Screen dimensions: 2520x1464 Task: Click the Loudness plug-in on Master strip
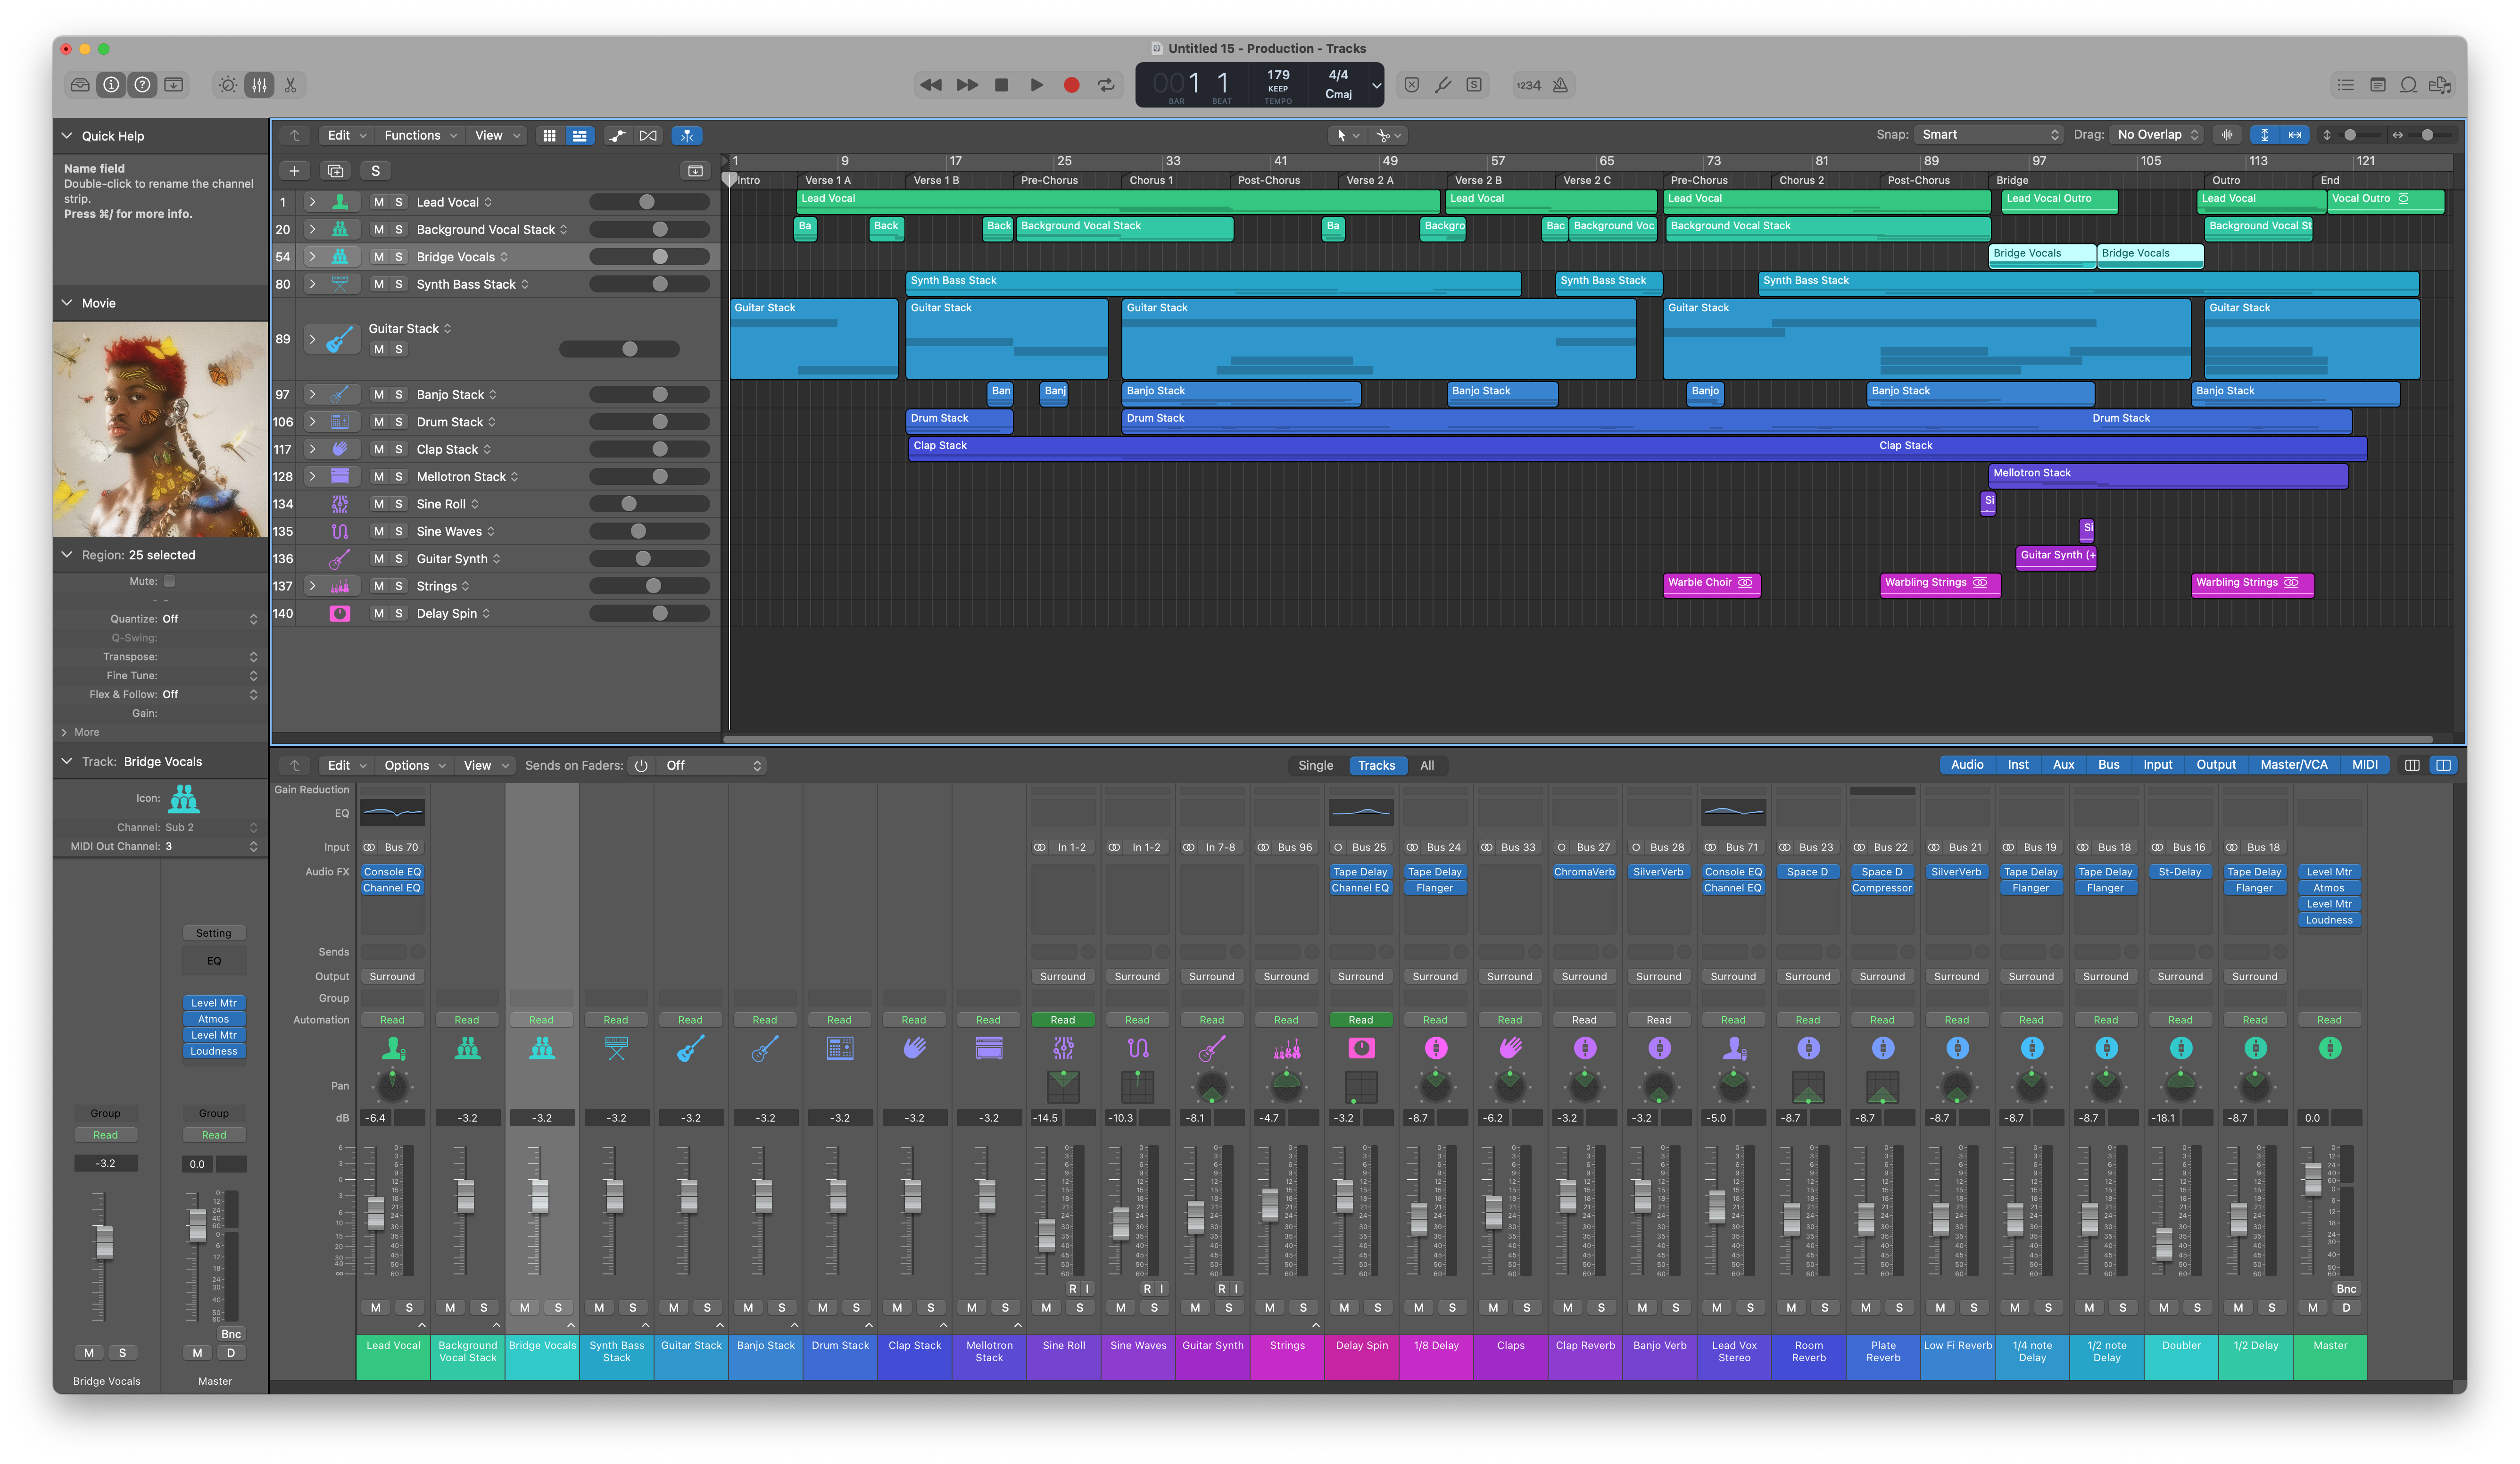pyautogui.click(x=2329, y=920)
